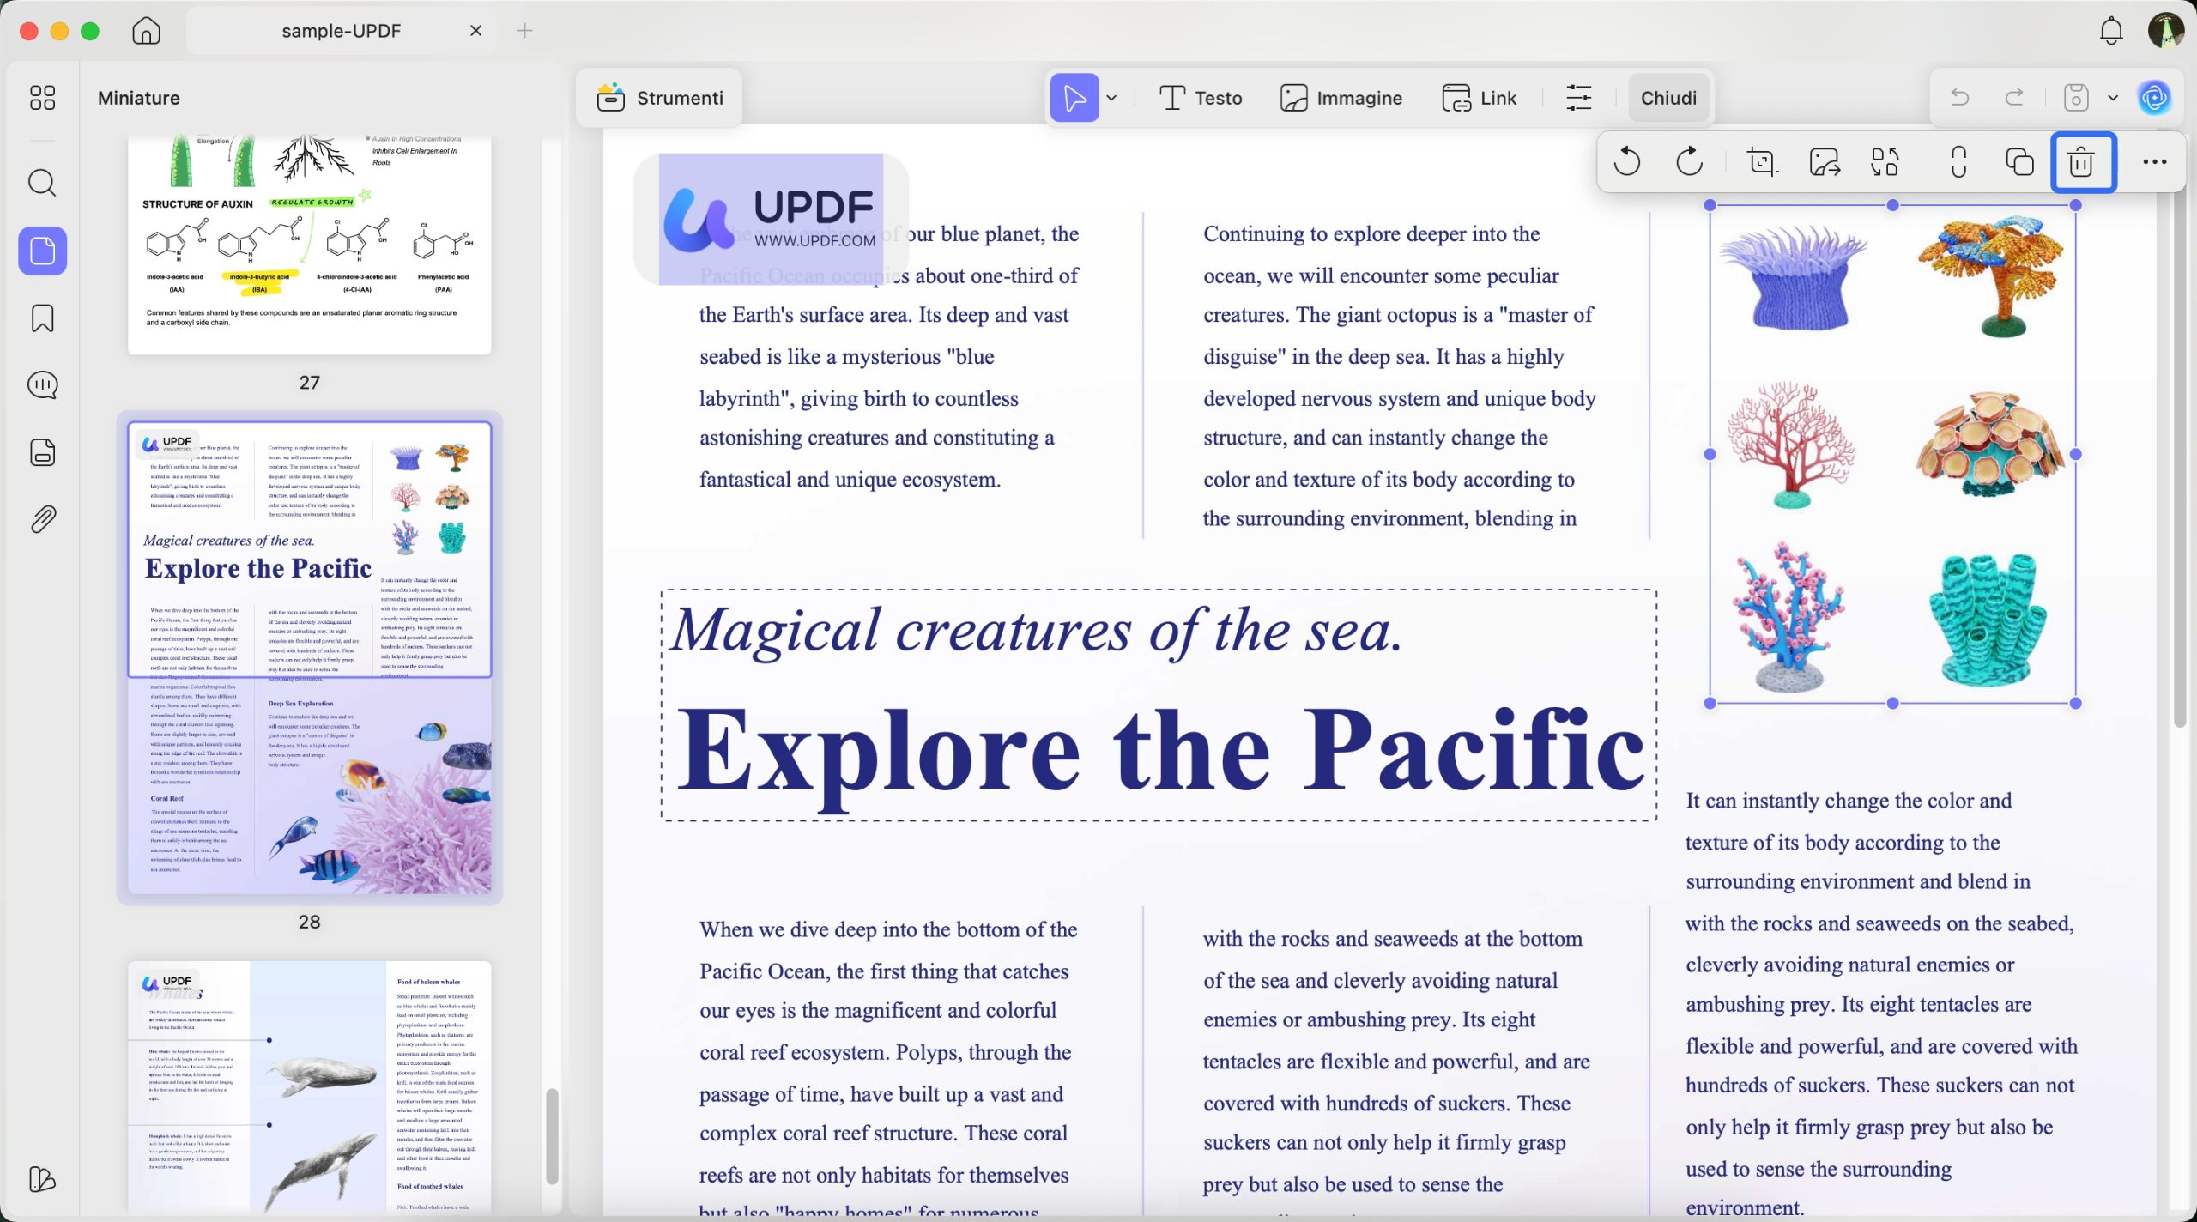The height and width of the screenshot is (1222, 2197).
Task: Click the 'Magical creatures of the sea.' text
Action: 1037,632
